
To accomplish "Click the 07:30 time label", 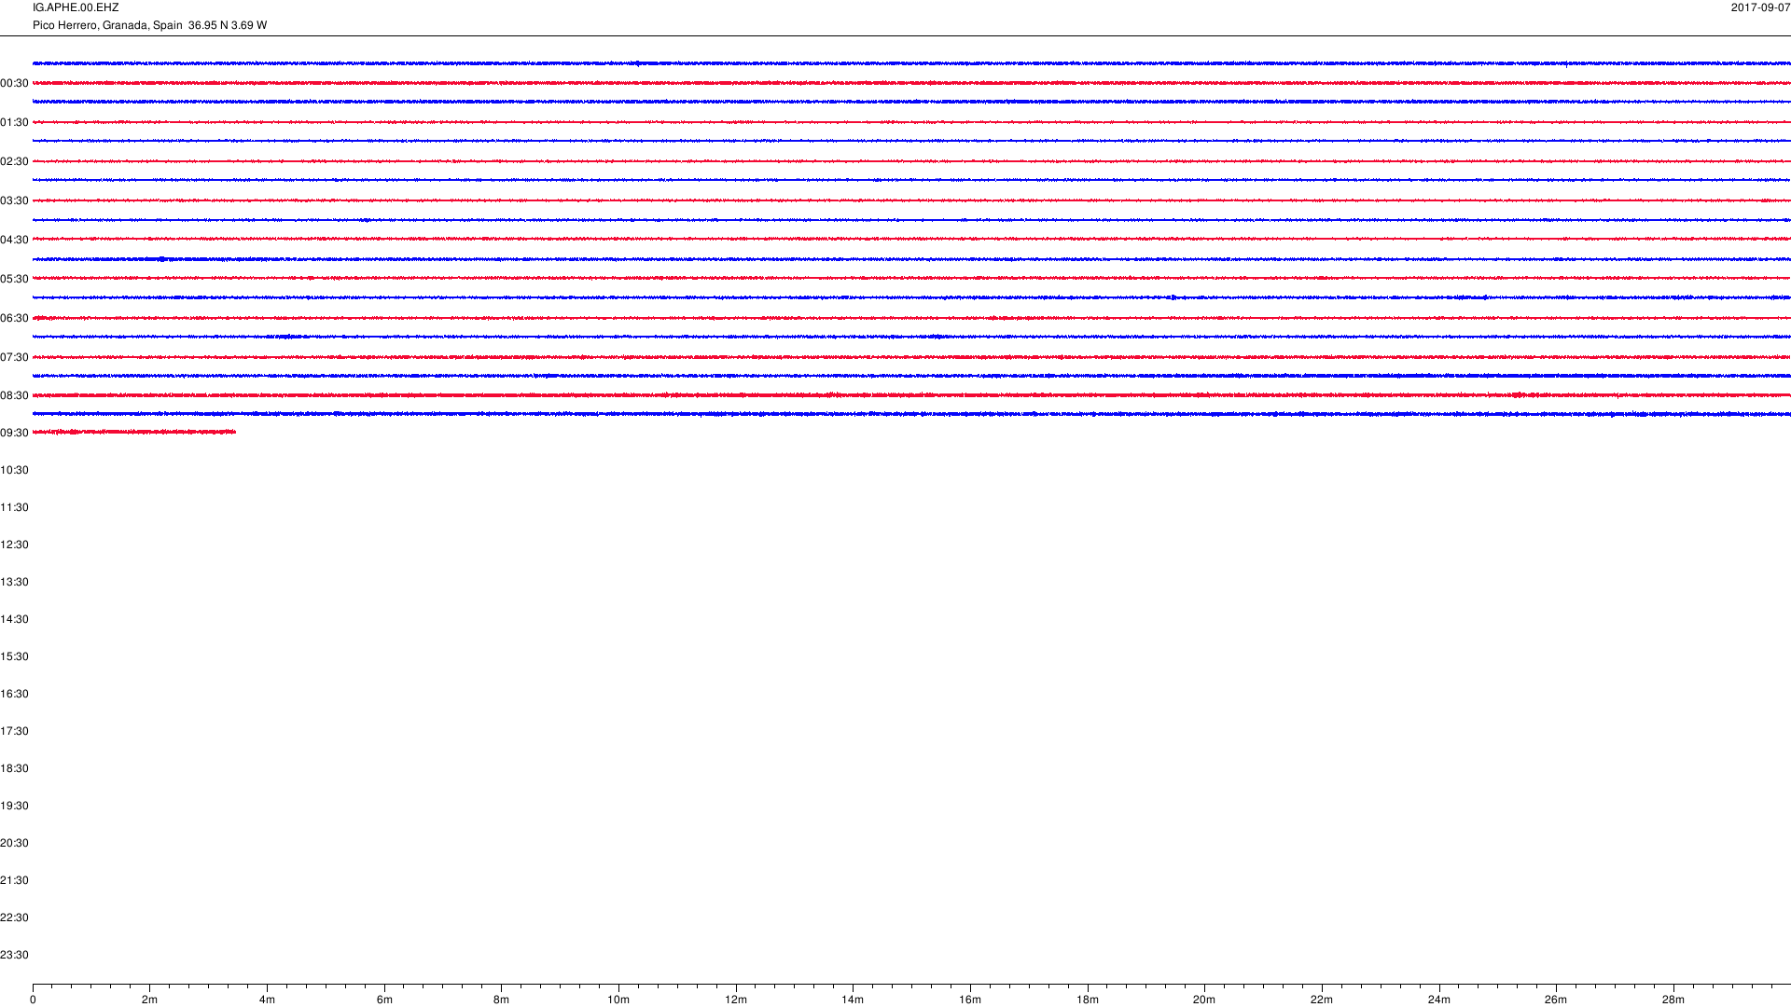I will 14,358.
